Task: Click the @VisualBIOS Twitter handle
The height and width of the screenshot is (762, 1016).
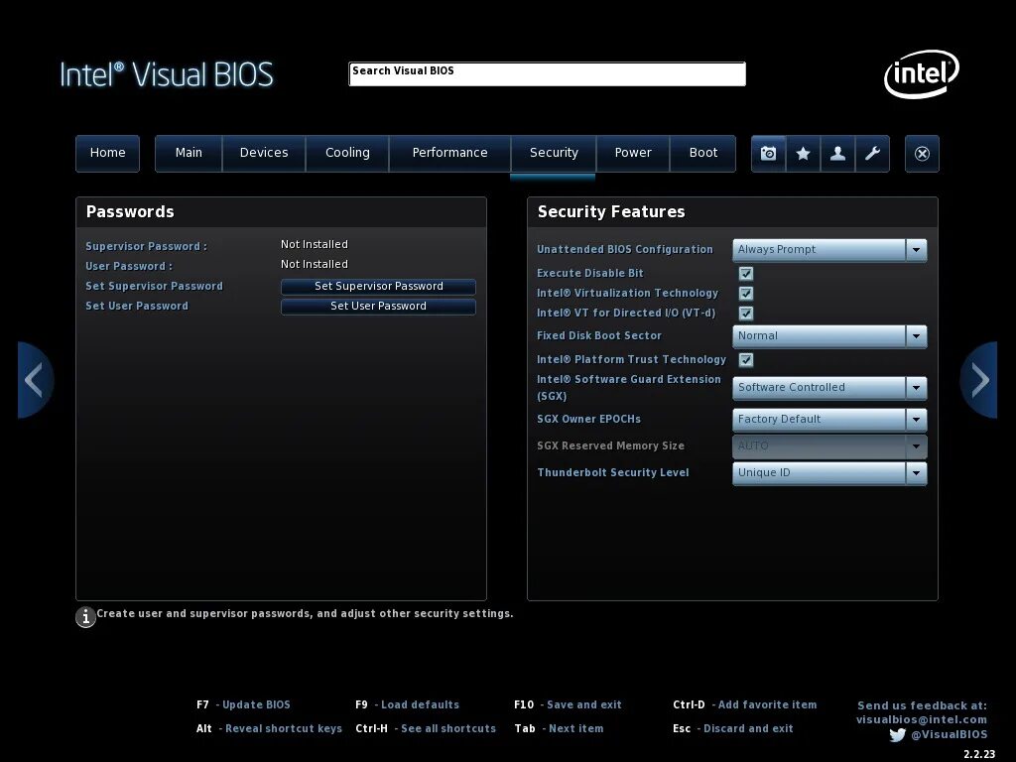Action: (x=950, y=735)
